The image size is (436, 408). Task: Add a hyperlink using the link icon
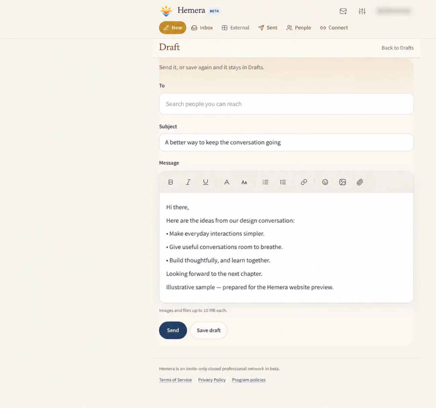pyautogui.click(x=304, y=182)
